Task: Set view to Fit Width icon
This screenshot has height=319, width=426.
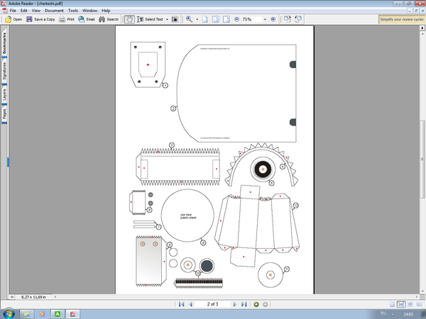Action: click(x=226, y=19)
